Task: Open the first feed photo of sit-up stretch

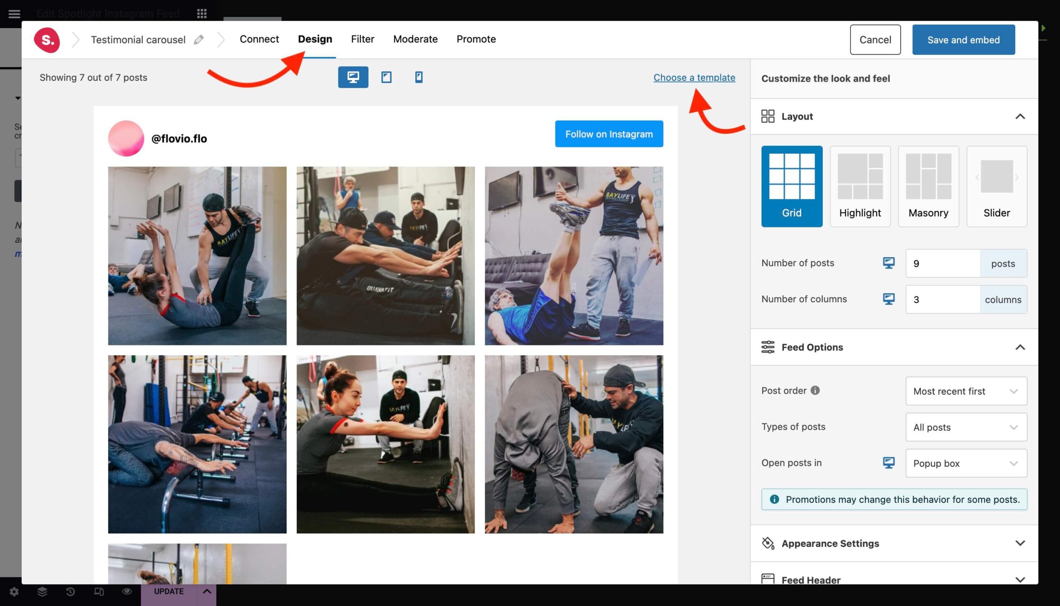Action: click(197, 256)
